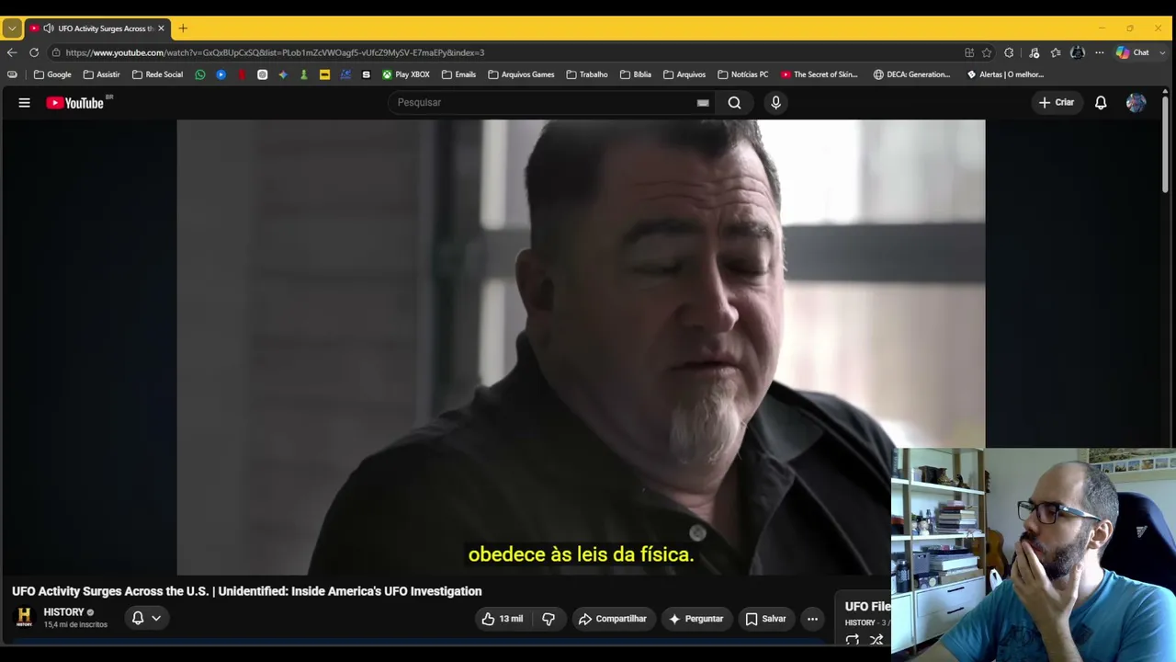Viewport: 1176px width, 662px height.
Task: Open the Rede Social bookmarks folder
Action: pos(157,74)
